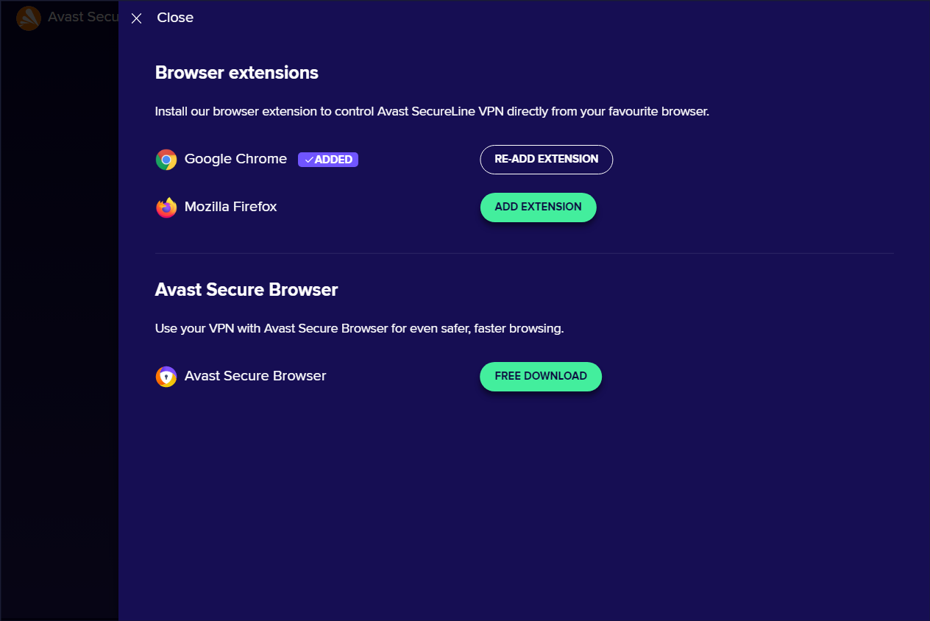
Task: Click the ADDED badge next to Google Chrome
Action: (328, 160)
